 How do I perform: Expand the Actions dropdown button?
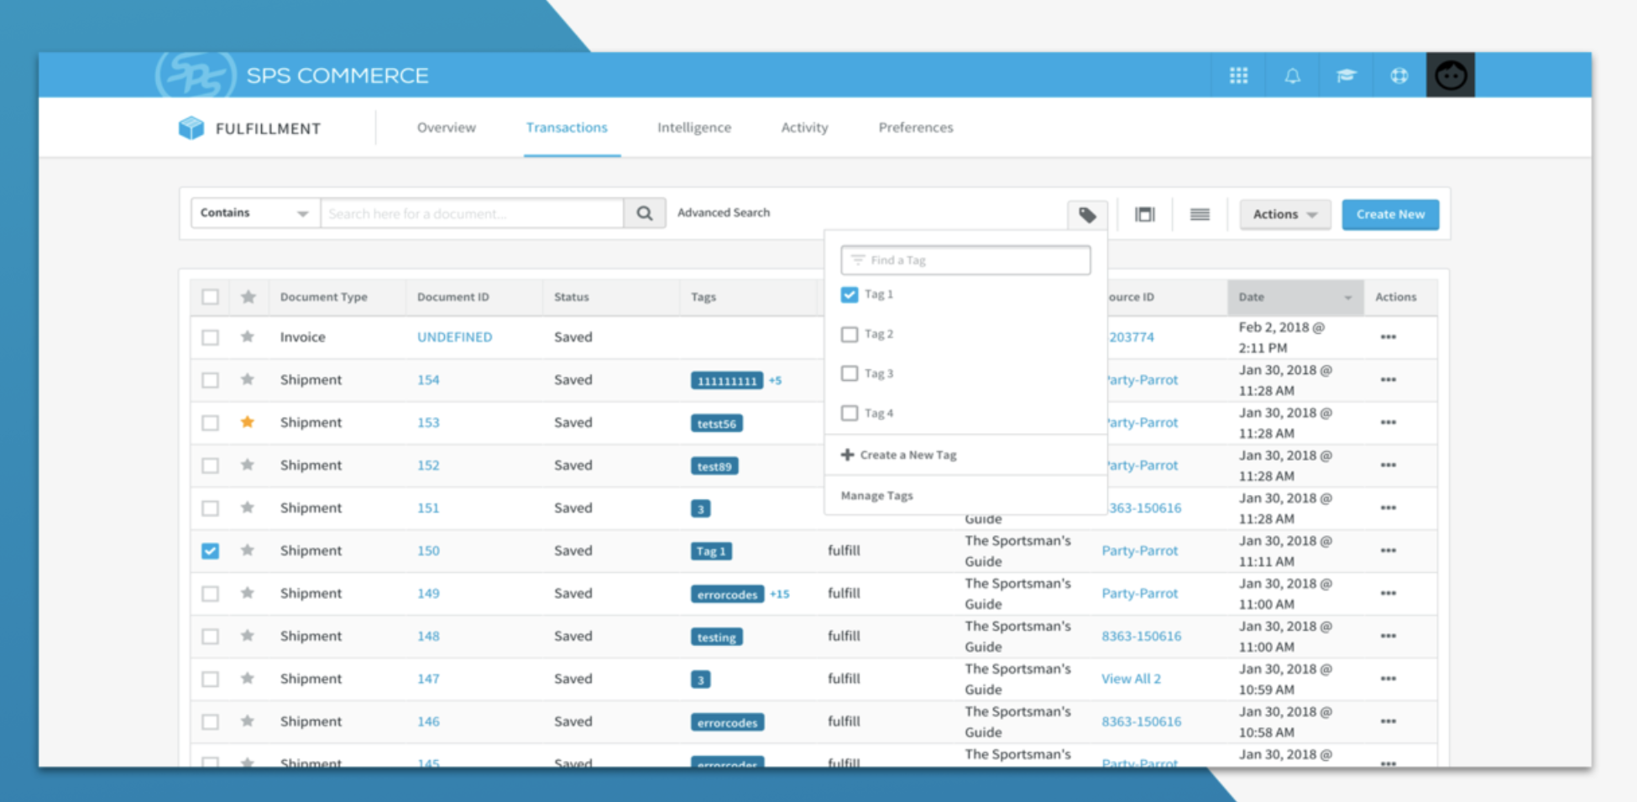1284,215
